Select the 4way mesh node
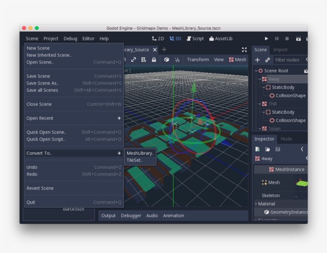327x253 pixels. click(x=274, y=79)
